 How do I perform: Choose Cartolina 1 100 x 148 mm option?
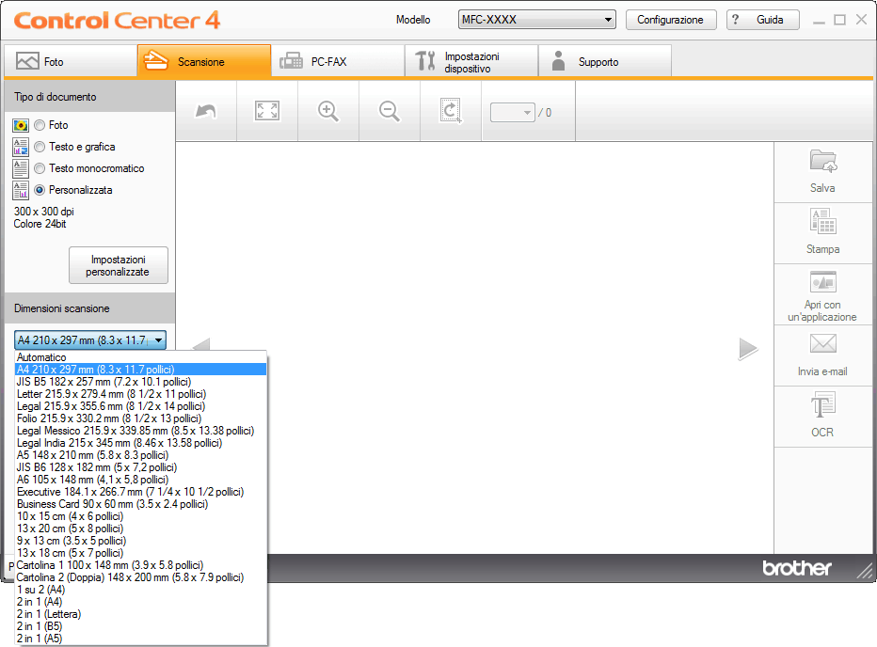pyautogui.click(x=140, y=565)
